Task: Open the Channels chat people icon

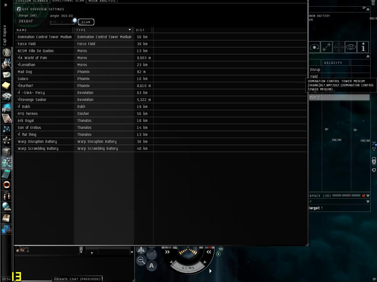Action: 7,196
